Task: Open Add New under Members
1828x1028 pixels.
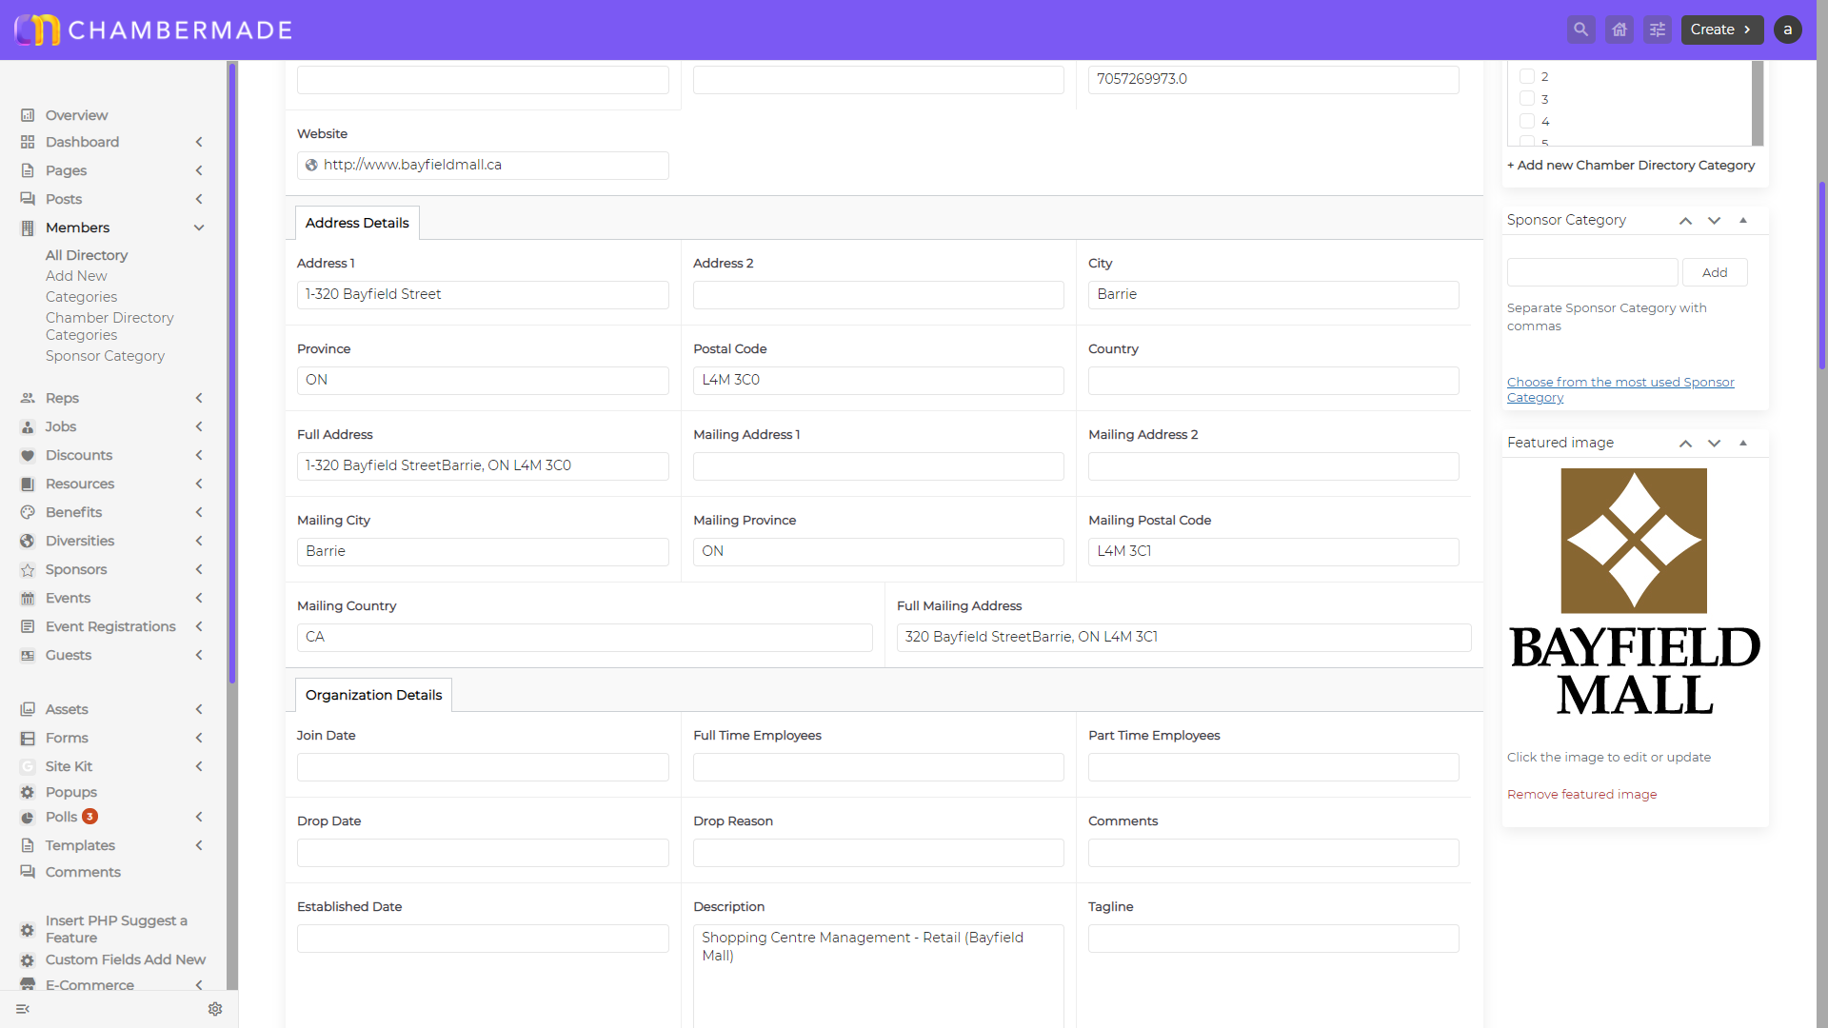Action: [x=76, y=276]
